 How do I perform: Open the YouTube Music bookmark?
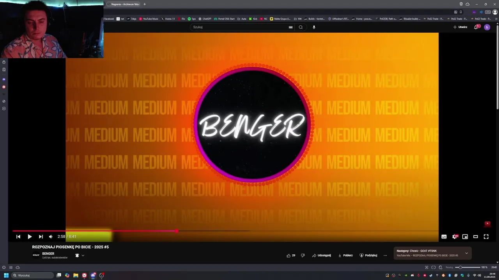tap(149, 19)
